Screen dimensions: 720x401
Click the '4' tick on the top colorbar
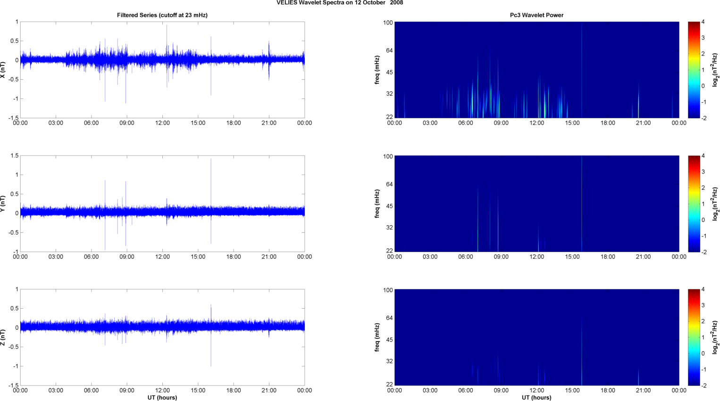pyautogui.click(x=703, y=22)
